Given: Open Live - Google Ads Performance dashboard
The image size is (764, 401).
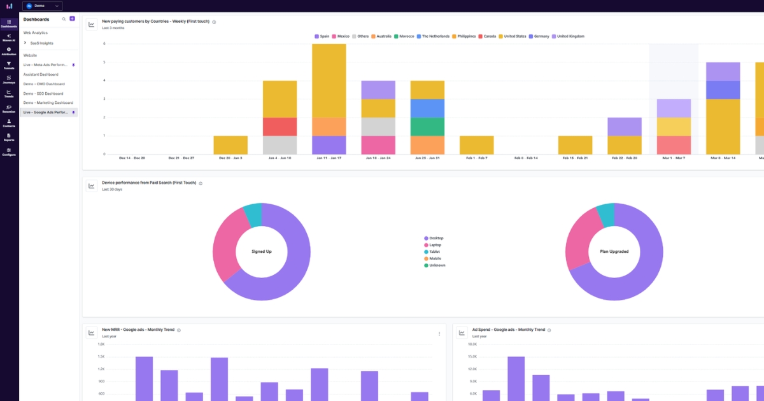Looking at the screenshot, I should pyautogui.click(x=49, y=112).
